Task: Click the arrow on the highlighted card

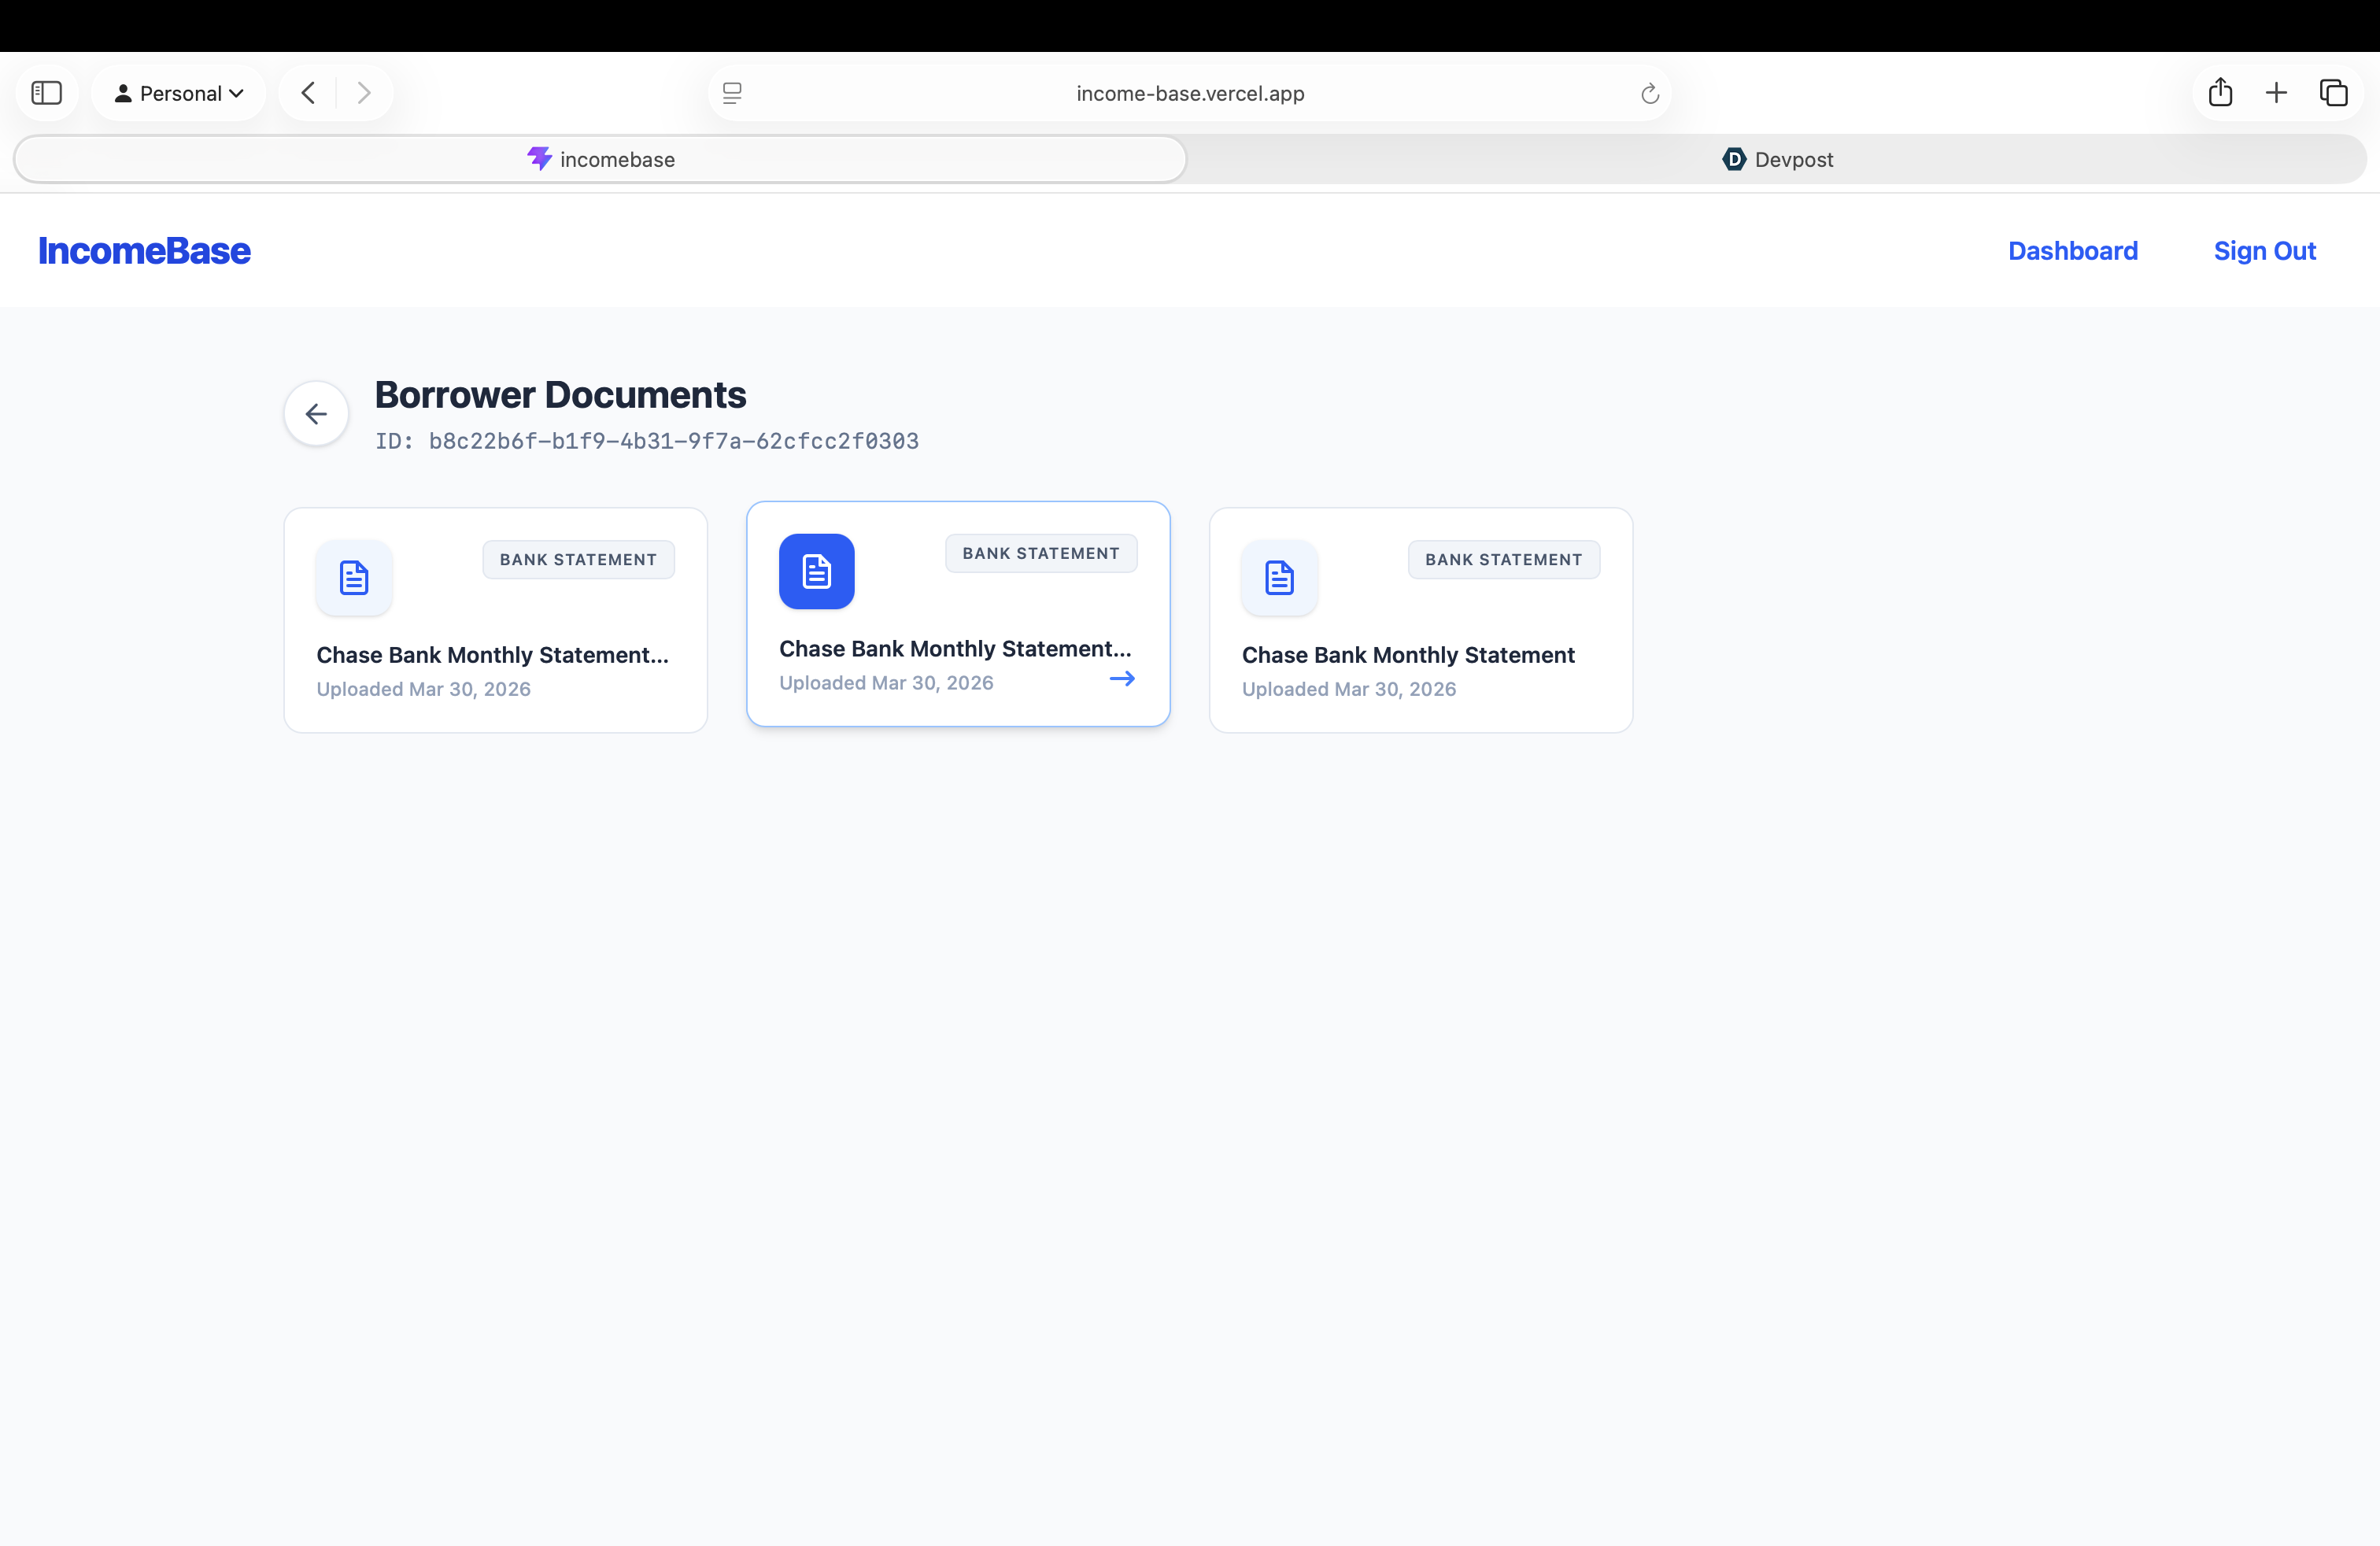Action: point(1122,679)
